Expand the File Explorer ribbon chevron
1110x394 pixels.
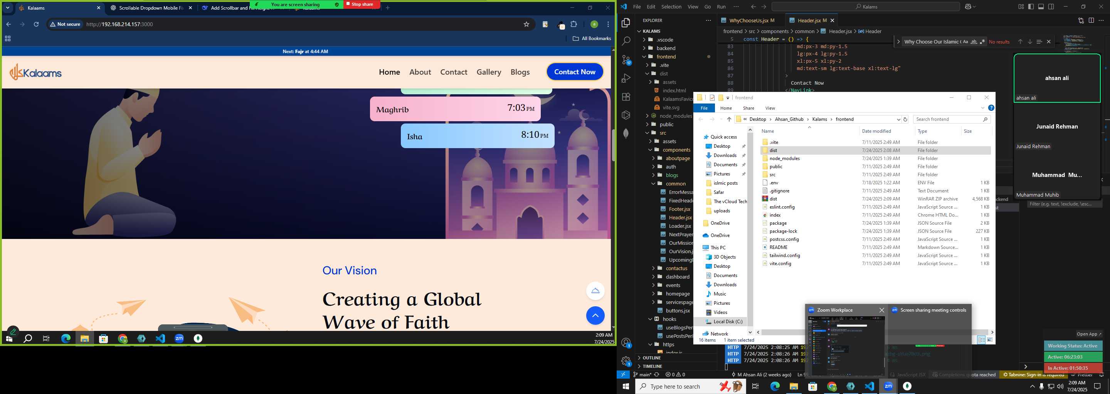(983, 108)
